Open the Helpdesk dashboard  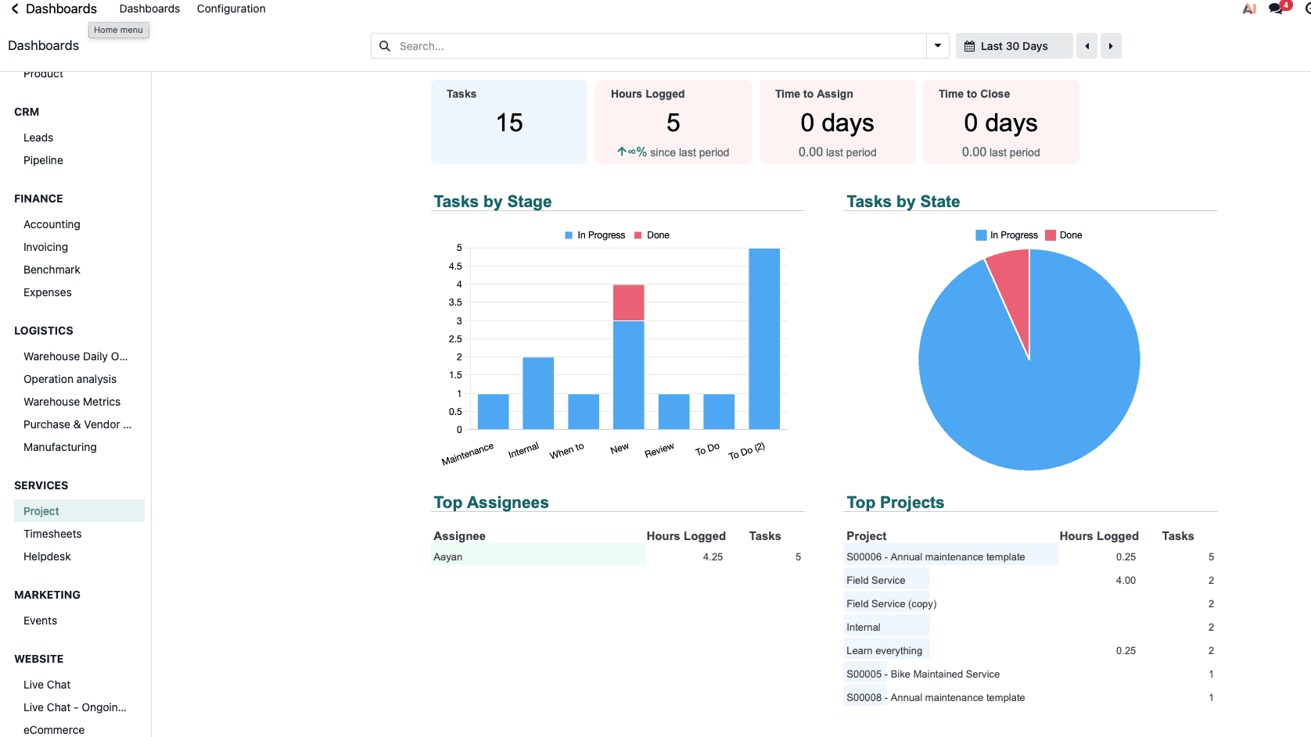coord(47,556)
